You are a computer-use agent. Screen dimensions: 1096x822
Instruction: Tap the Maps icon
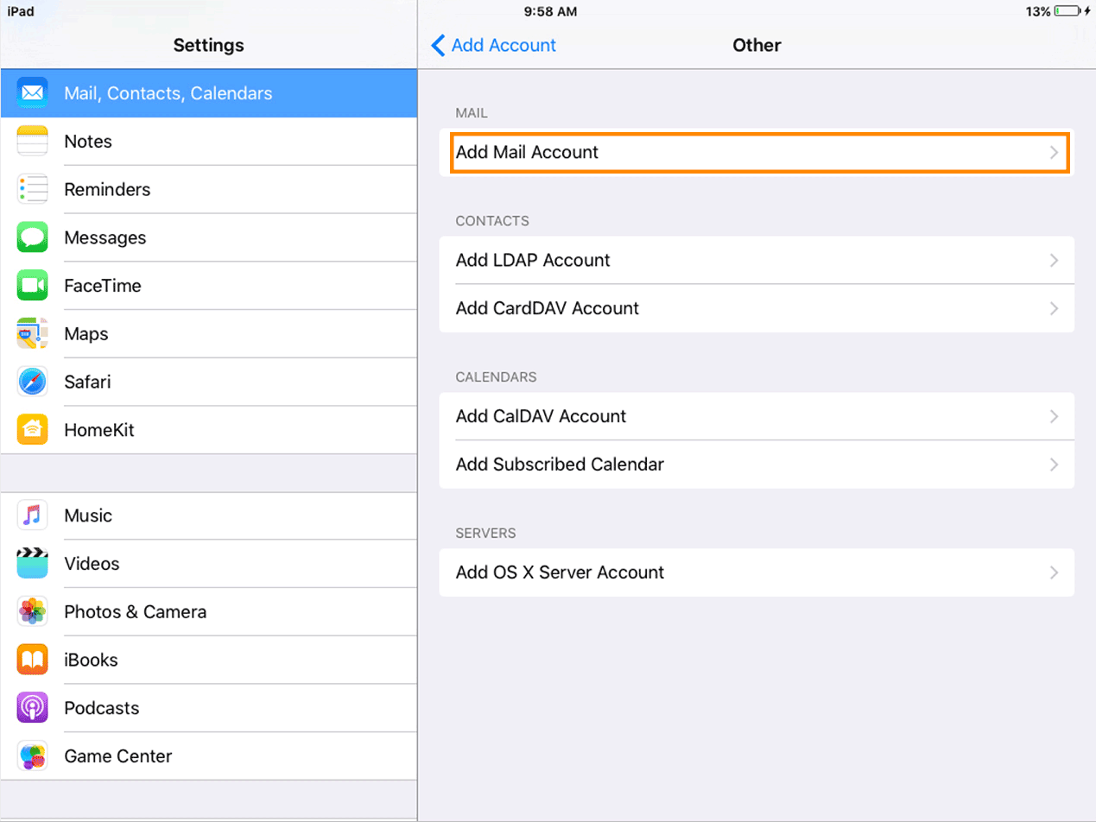tap(32, 333)
